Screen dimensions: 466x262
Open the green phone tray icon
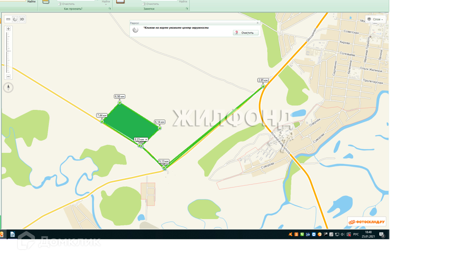(302, 234)
